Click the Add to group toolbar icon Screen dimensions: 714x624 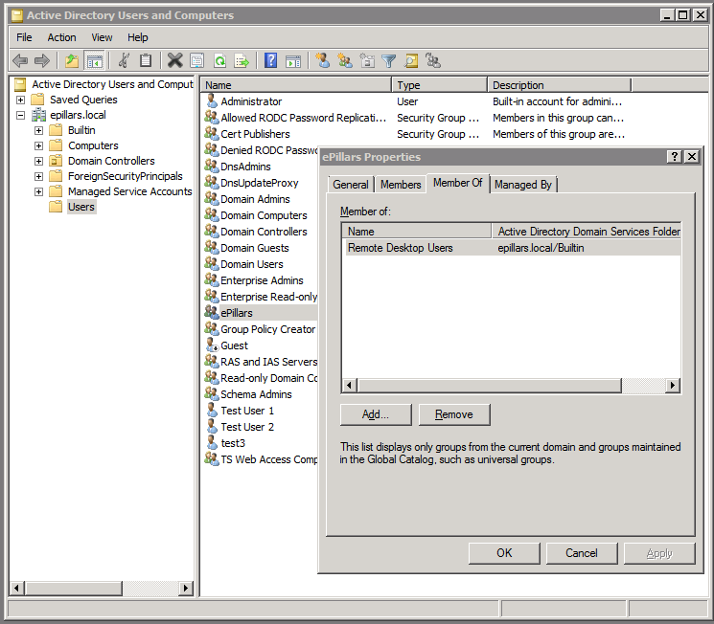pyautogui.click(x=432, y=60)
